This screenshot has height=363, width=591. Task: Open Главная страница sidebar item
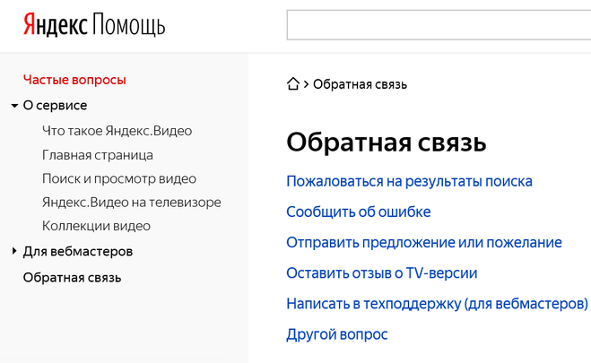click(97, 155)
